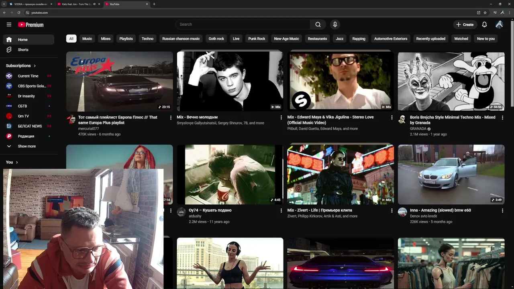The height and width of the screenshot is (289, 514).
Task: Close the VODKA browser tab
Action: (51, 4)
